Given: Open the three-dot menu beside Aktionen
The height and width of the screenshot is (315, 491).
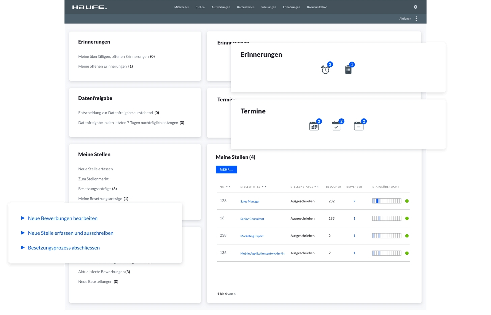Looking at the screenshot, I should pos(416,19).
